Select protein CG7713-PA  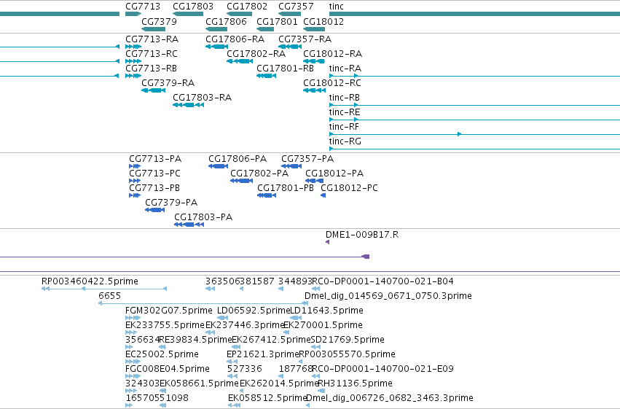tap(135, 166)
